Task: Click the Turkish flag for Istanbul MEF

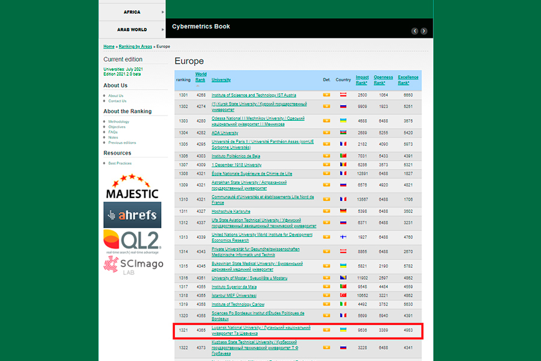Action: pyautogui.click(x=343, y=295)
